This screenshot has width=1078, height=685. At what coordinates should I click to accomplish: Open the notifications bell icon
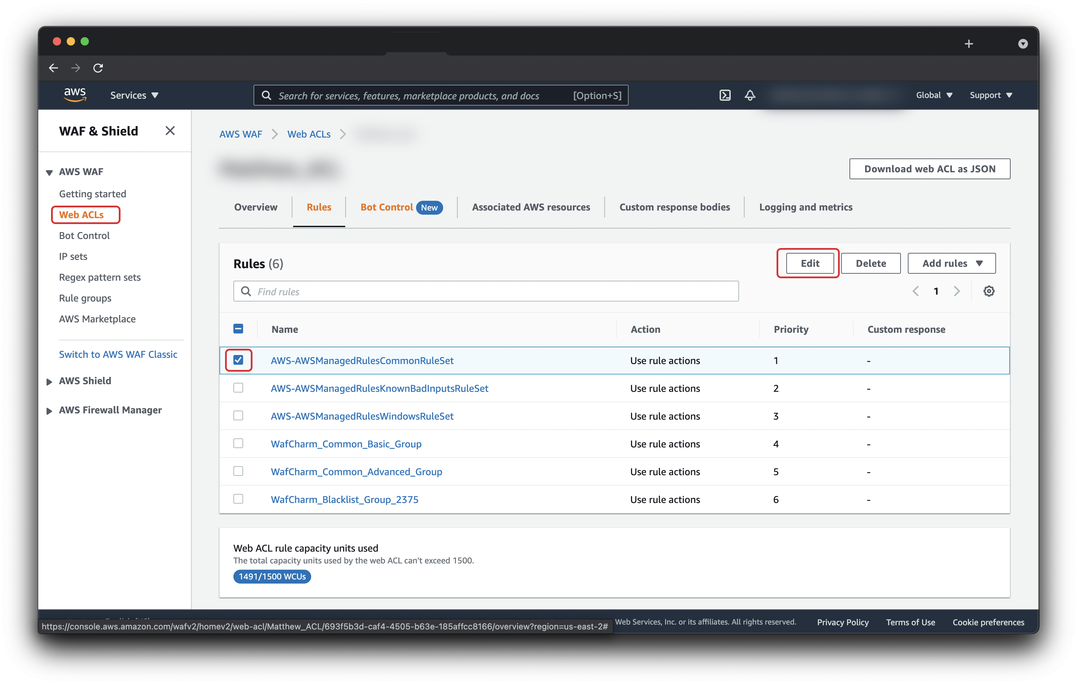750,95
